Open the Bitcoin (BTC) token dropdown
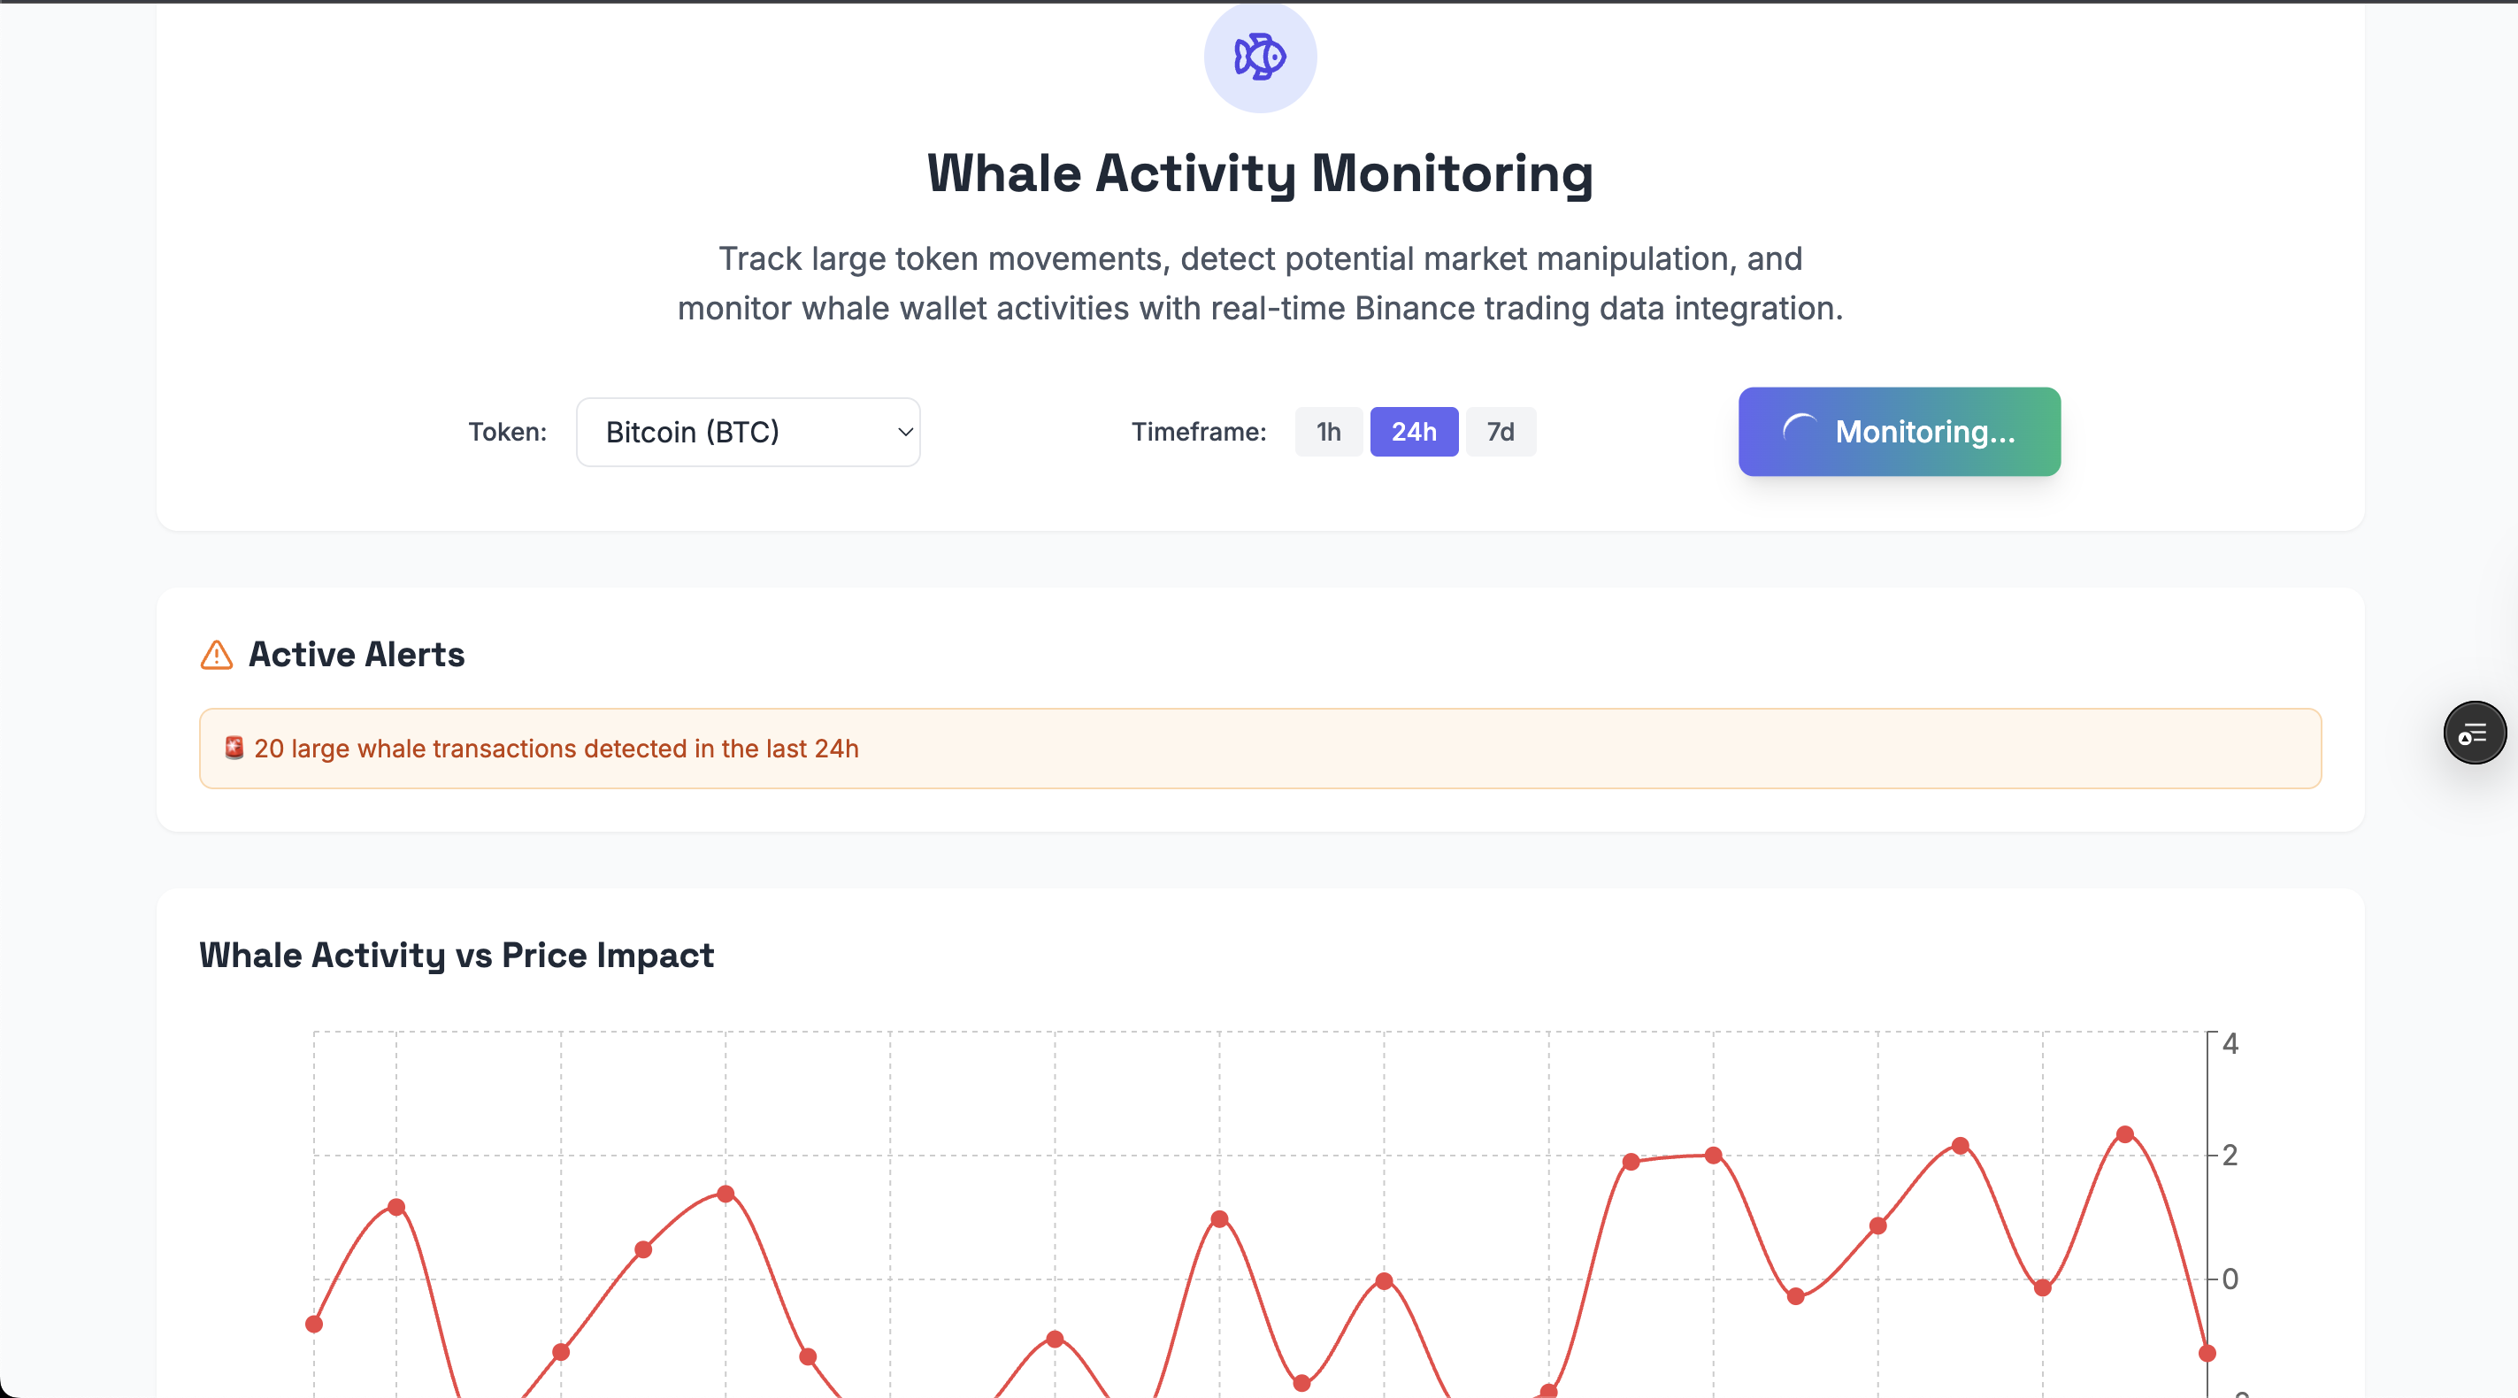Screen dimensions: 2518x1398 click(x=748, y=431)
